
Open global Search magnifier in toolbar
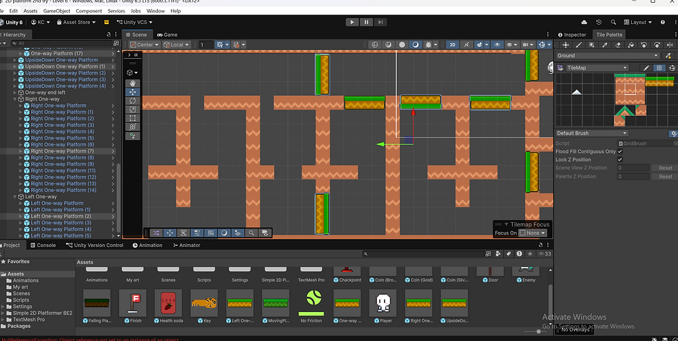pos(613,22)
